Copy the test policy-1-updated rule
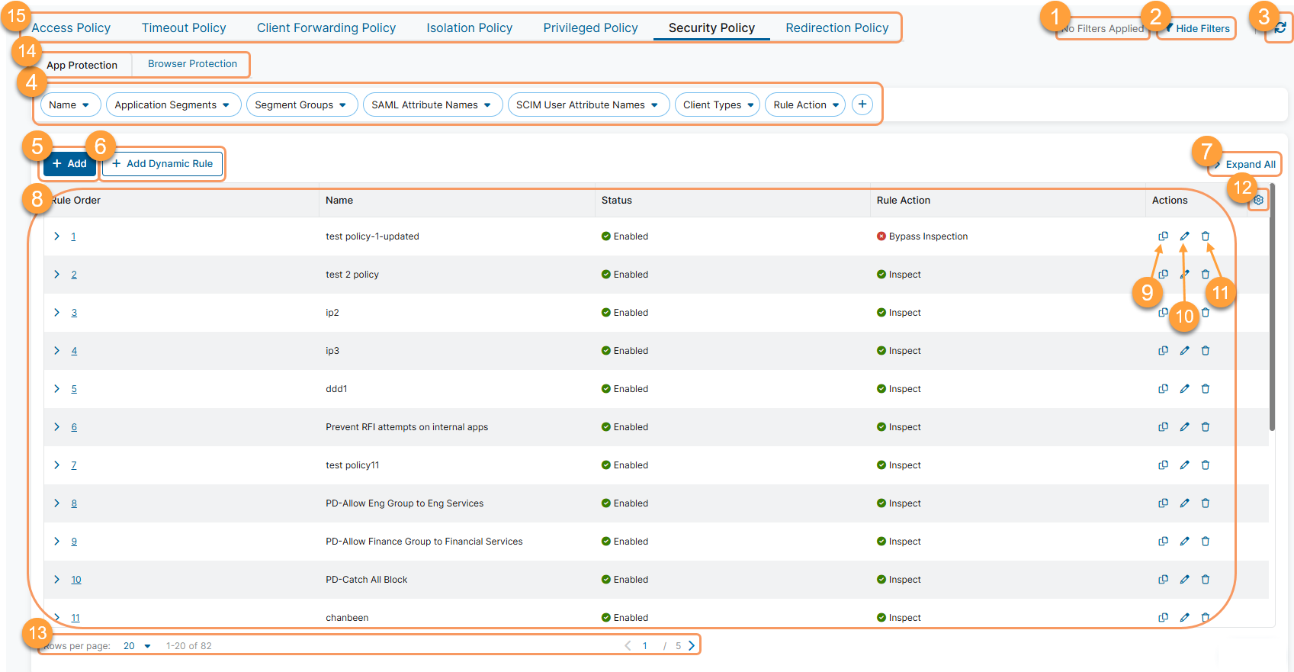Viewport: 1294px width, 672px height. point(1163,236)
